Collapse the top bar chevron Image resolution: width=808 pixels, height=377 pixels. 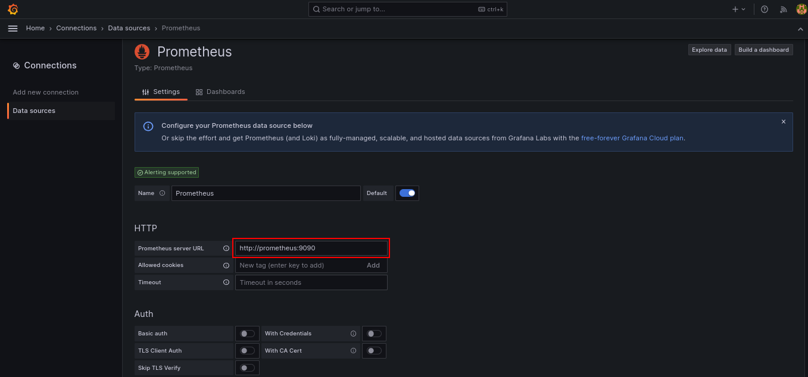[800, 29]
